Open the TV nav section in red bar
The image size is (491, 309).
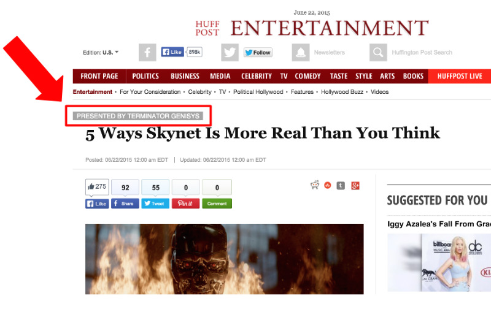[284, 76]
